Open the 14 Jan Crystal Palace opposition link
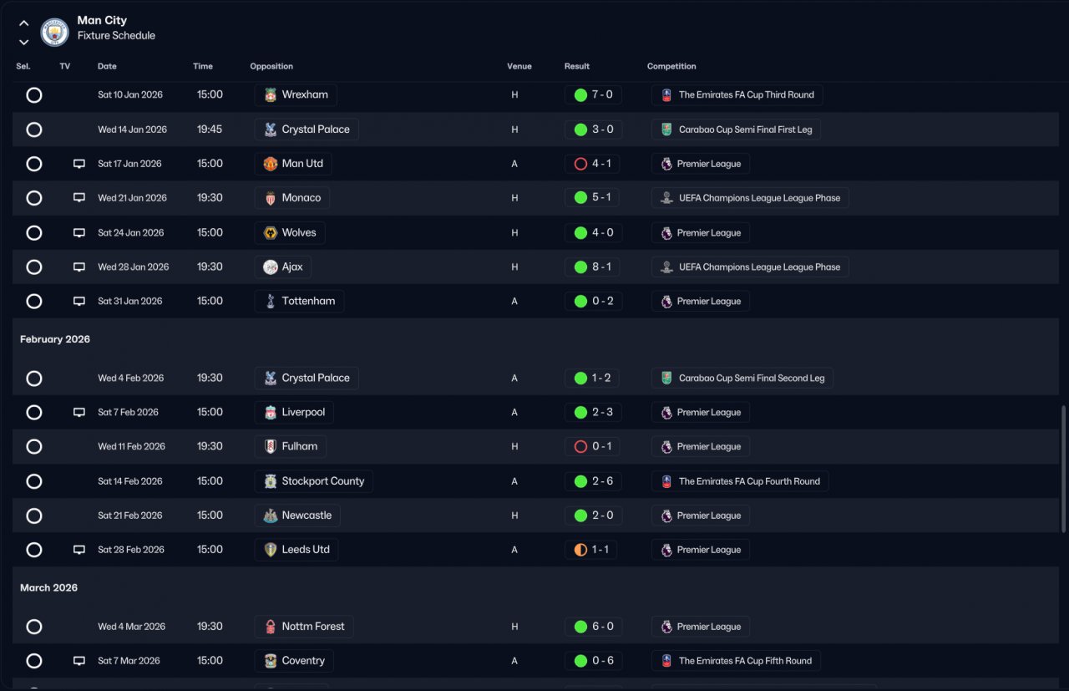 (307, 130)
